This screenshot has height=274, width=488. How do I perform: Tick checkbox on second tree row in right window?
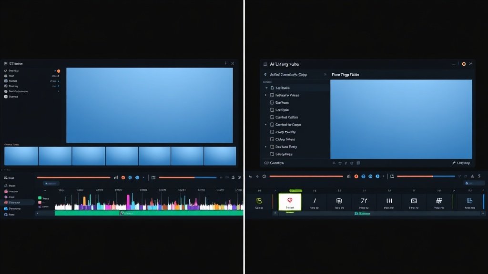coord(272,95)
